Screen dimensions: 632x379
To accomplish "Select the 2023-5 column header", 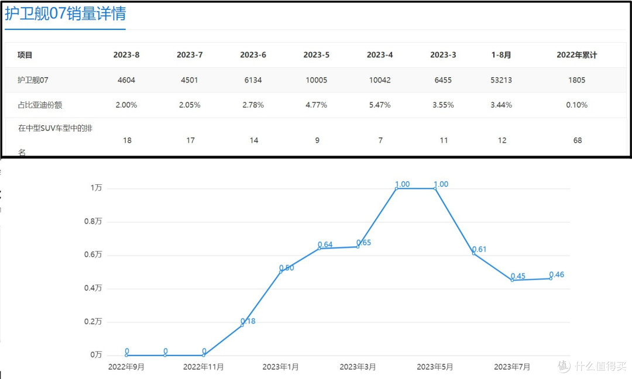I will [317, 55].
